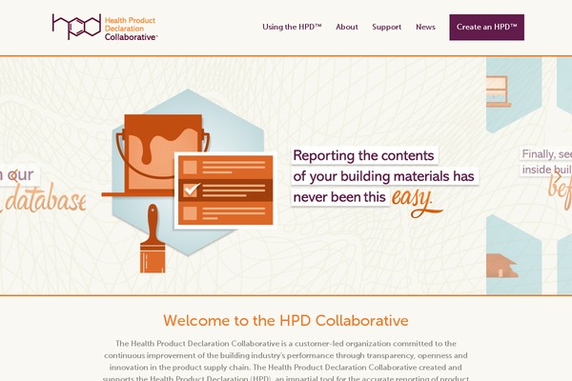572x381 pixels.
Task: Click the Create an HPD button
Action: click(x=486, y=28)
